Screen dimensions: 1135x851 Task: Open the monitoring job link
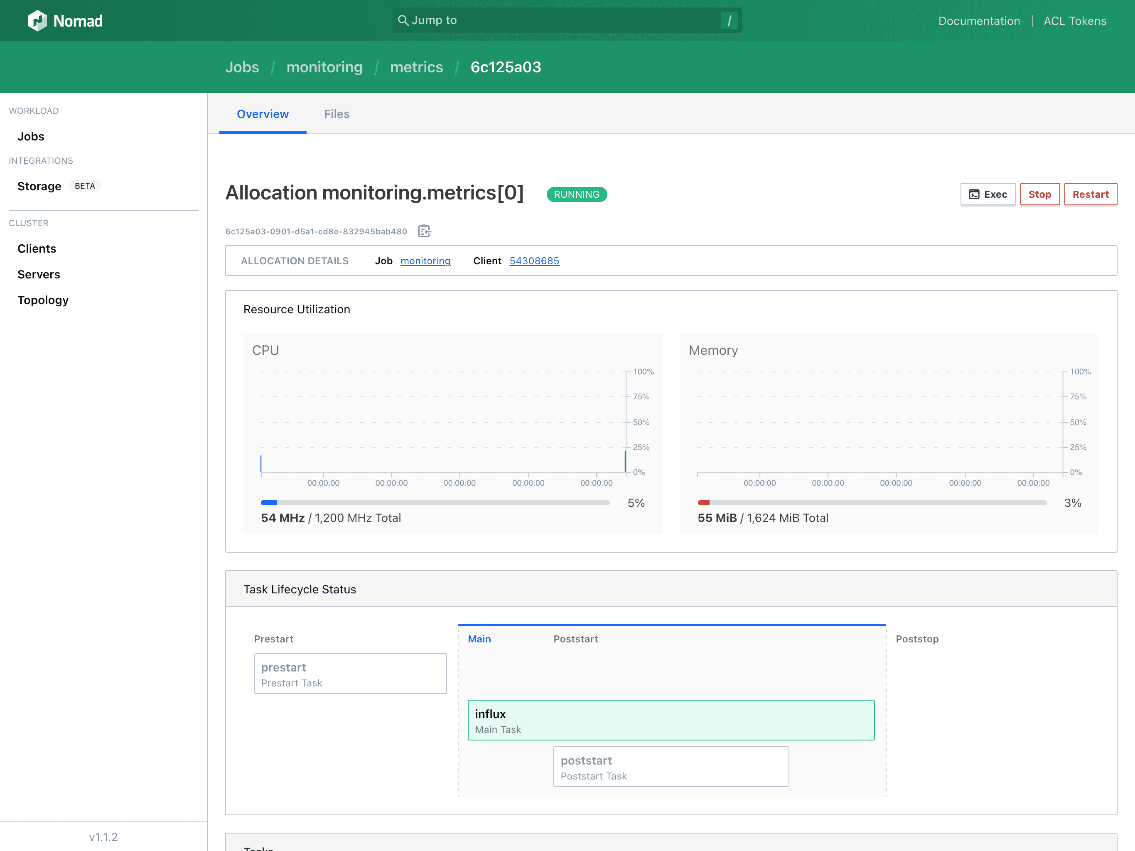(x=426, y=260)
